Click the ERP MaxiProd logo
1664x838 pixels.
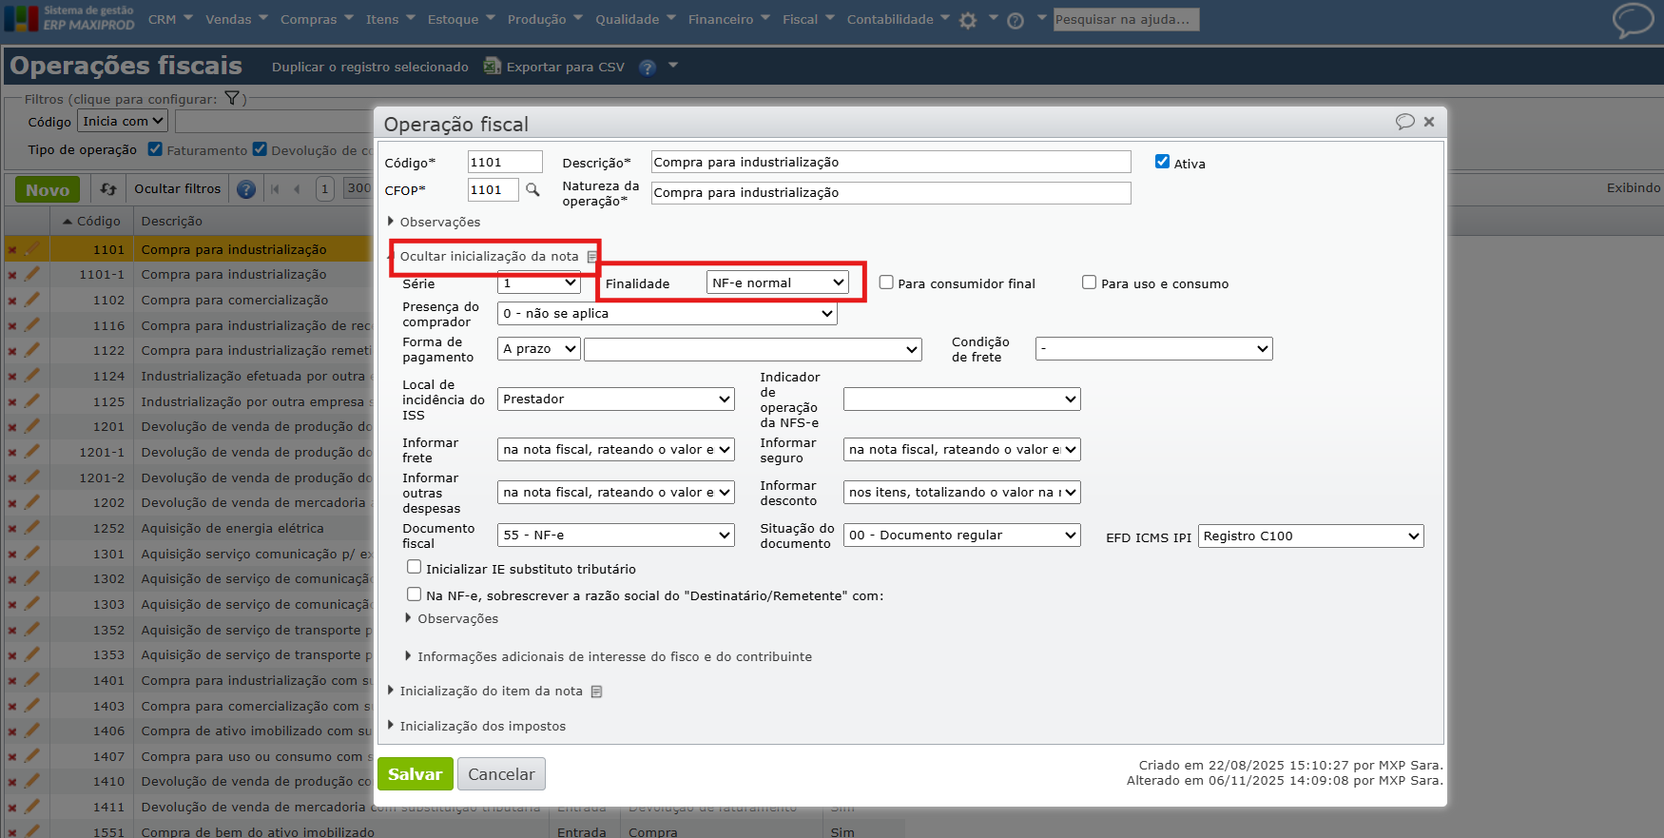pyautogui.click(x=69, y=19)
